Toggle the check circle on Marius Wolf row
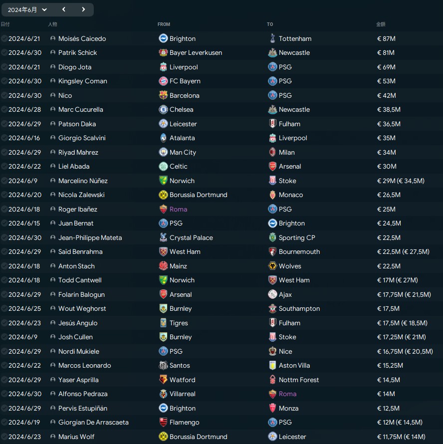Image resolution: width=443 pixels, height=444 pixels. [4, 437]
